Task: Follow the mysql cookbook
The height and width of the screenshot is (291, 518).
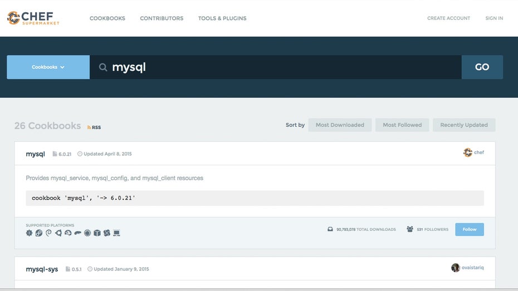Action: 470,229
